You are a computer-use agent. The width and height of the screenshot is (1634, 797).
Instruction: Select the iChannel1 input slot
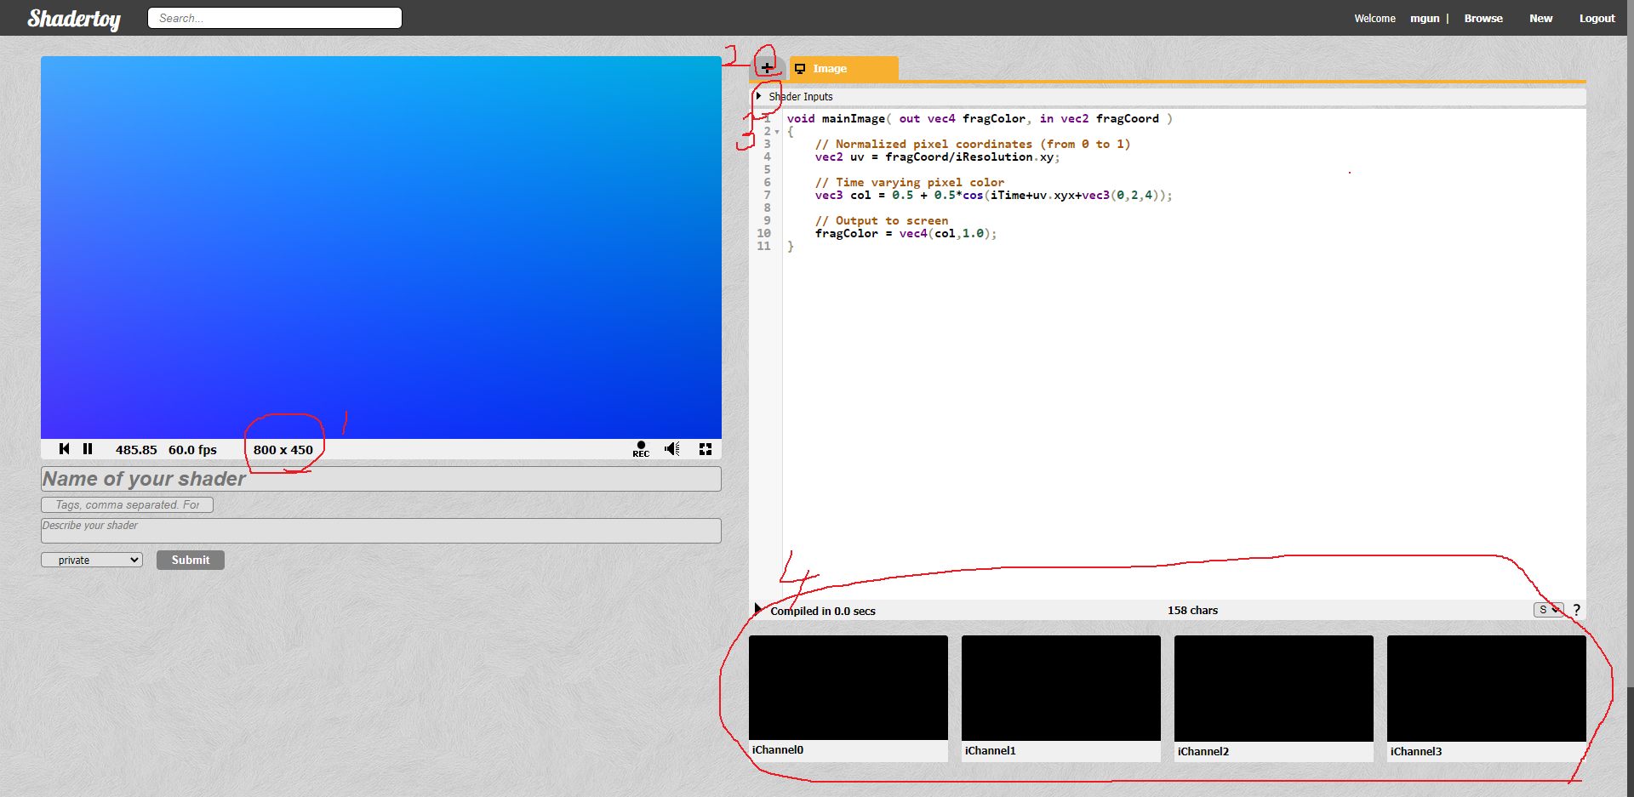coord(1060,688)
